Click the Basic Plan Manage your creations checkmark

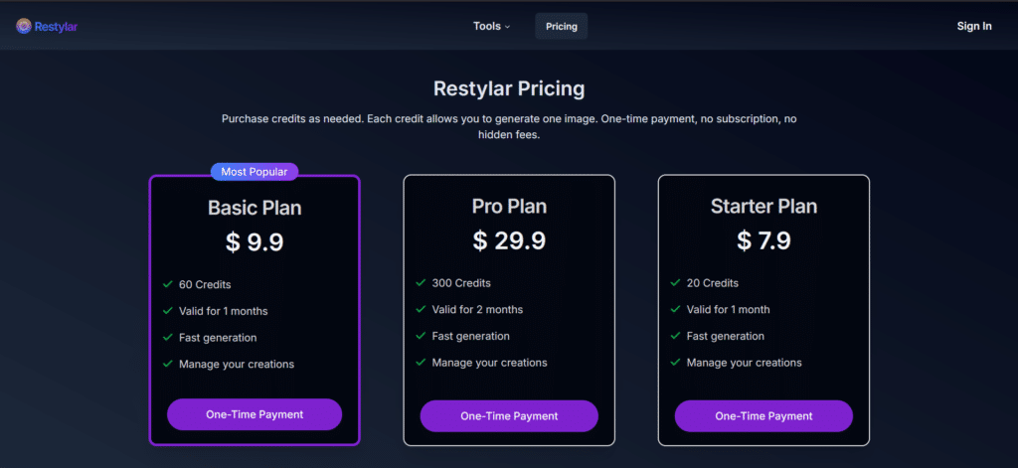coord(167,364)
